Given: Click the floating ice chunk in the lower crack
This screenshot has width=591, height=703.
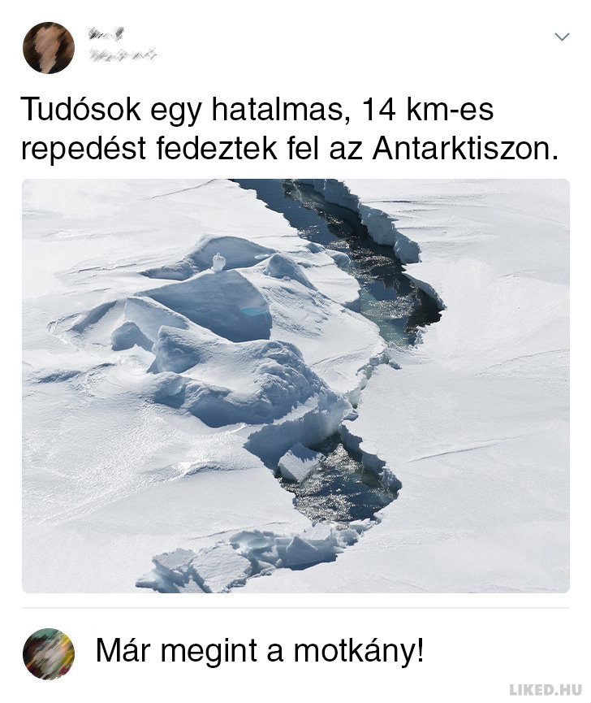Looking at the screenshot, I should click(300, 462).
